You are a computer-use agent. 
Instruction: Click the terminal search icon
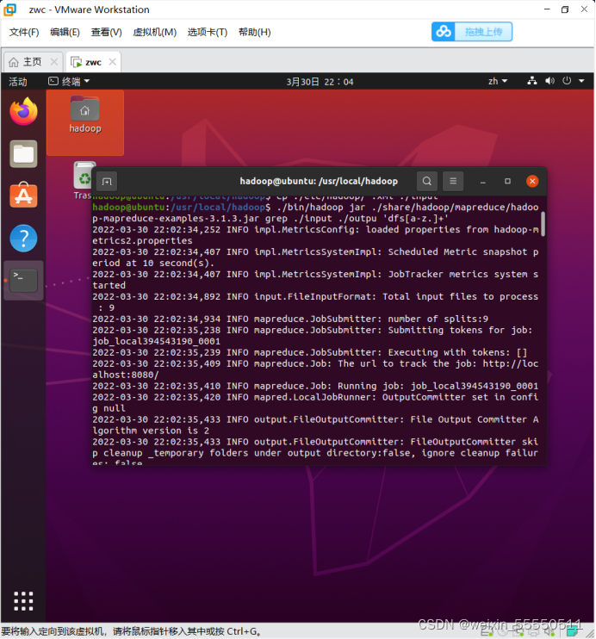point(427,181)
